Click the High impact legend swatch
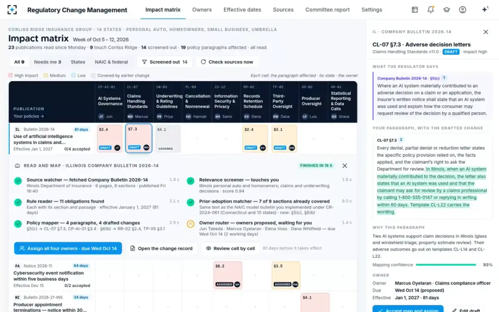499x312 pixels. 10,76
